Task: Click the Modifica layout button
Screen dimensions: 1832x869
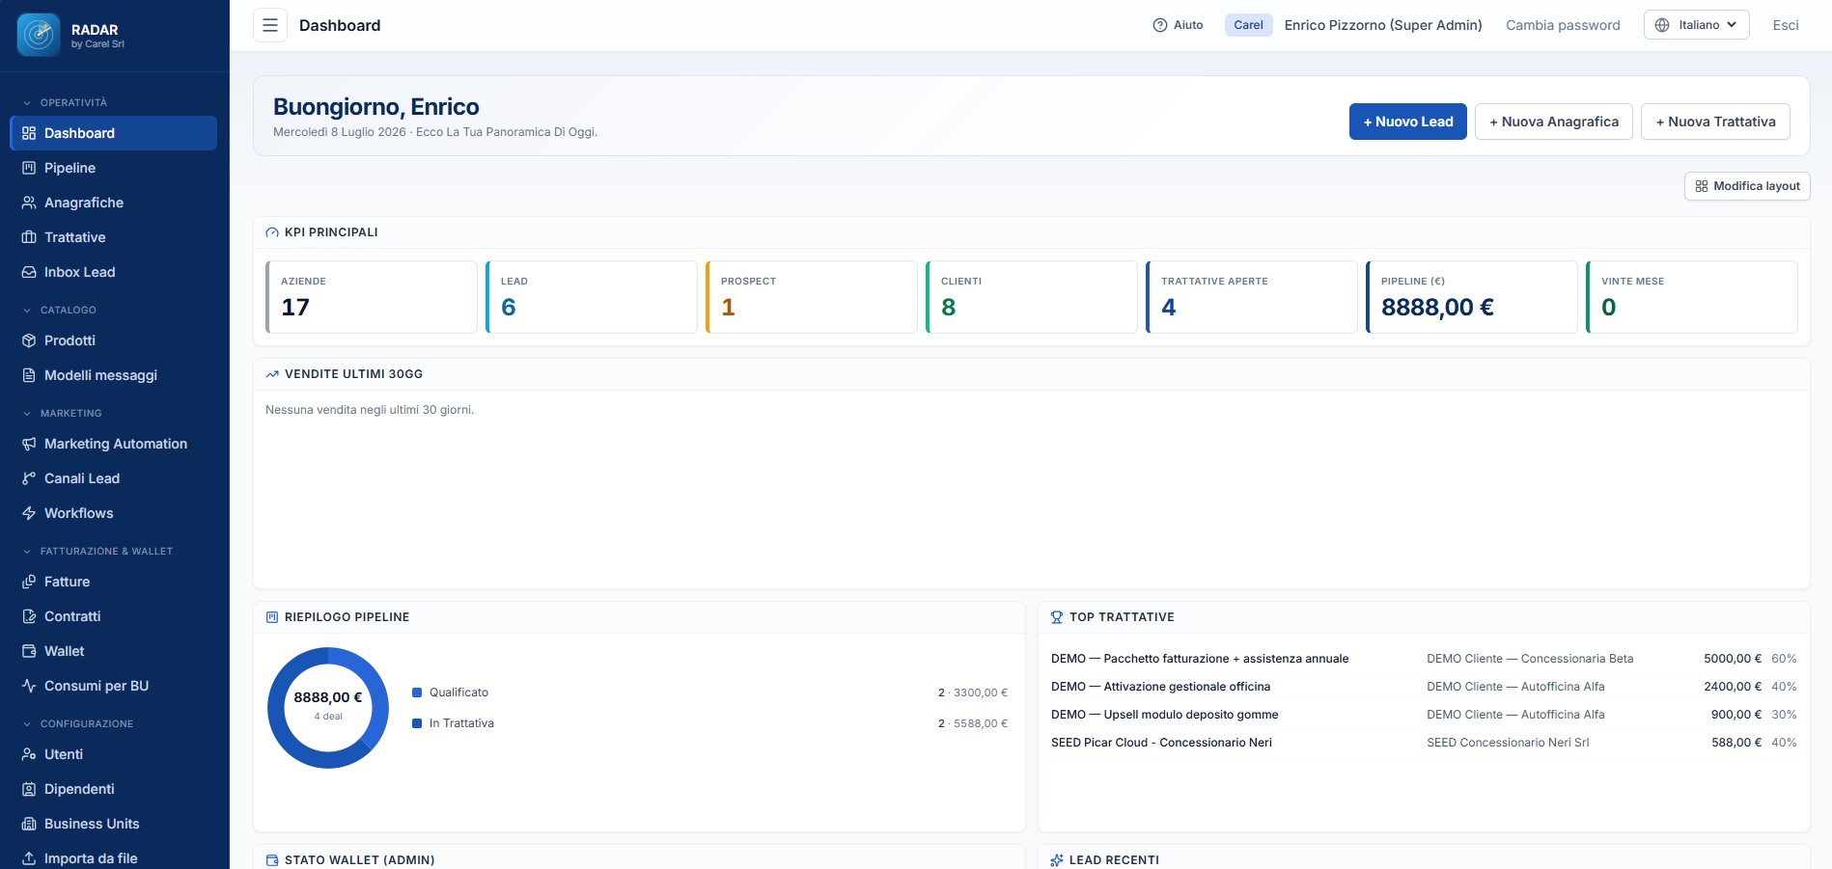Action: click(x=1747, y=186)
